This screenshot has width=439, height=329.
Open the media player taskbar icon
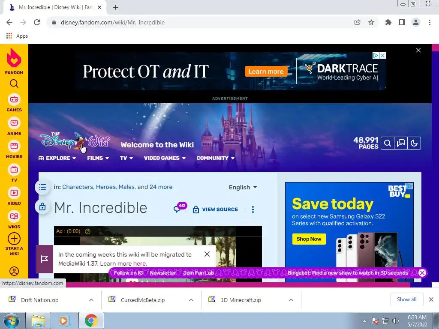[64, 320]
